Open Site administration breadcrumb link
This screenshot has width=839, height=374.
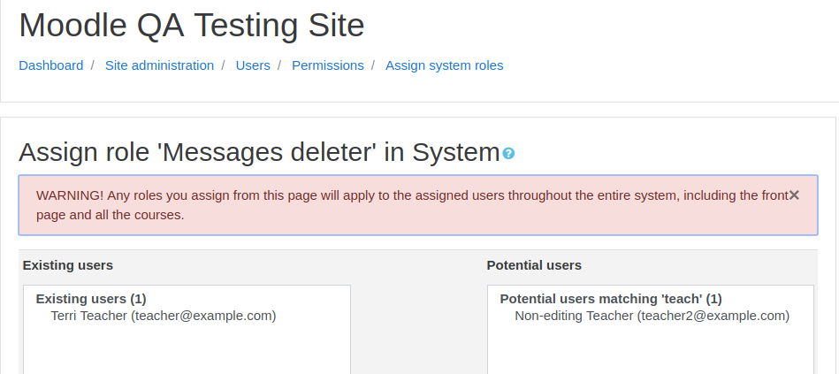coord(159,65)
